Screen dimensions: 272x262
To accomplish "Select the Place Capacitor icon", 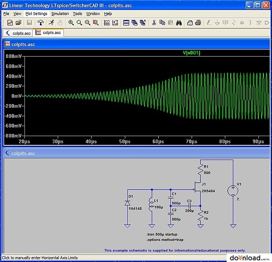I will pos(242,23).
